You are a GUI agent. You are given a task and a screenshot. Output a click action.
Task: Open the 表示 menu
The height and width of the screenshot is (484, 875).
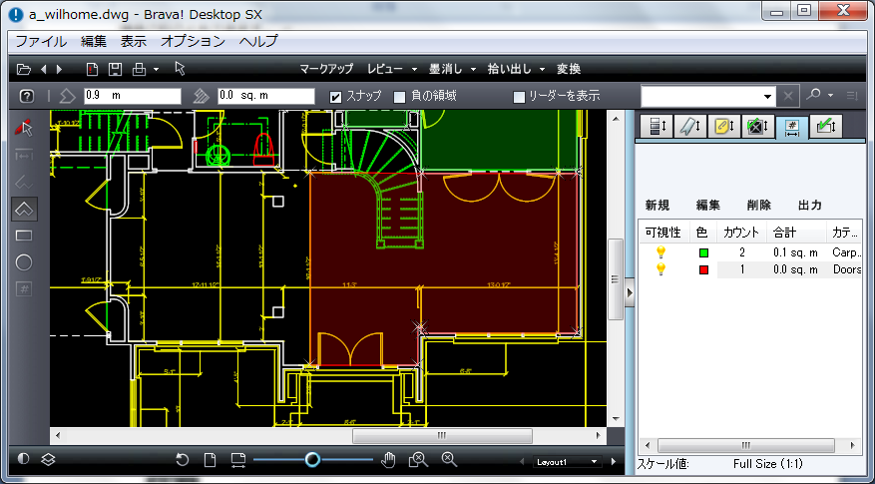pos(134,41)
